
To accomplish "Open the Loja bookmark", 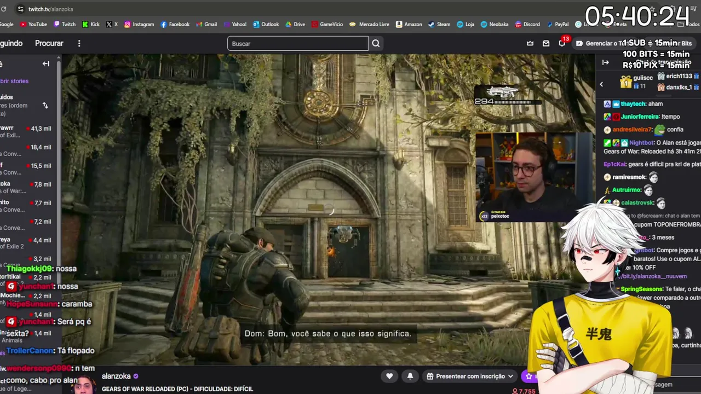I will click(466, 24).
